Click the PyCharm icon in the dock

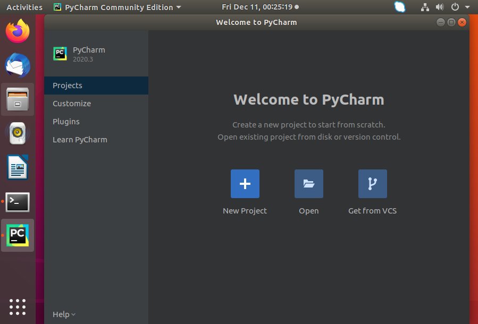click(18, 235)
